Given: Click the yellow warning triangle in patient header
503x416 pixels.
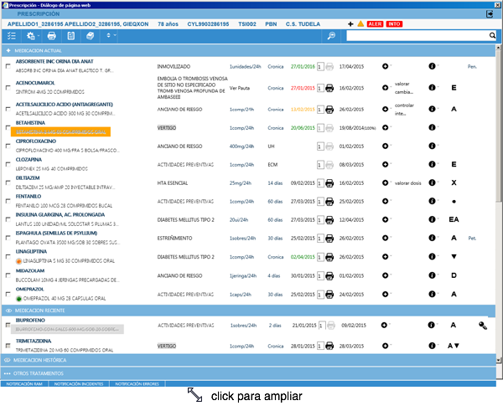Looking at the screenshot, I should coord(360,23).
